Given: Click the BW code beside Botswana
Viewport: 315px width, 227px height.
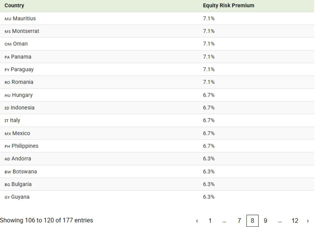Looking at the screenshot, I should click(8, 172).
